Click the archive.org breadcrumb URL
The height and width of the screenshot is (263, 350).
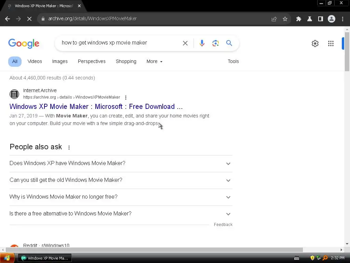point(72,97)
